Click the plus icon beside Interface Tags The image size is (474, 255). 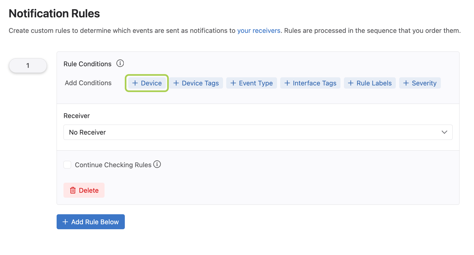tap(287, 83)
